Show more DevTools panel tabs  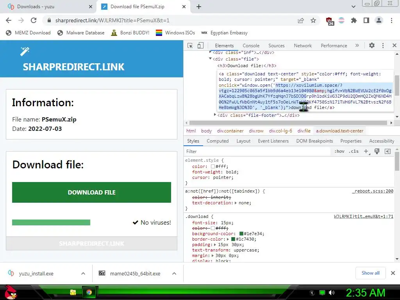(357, 45)
